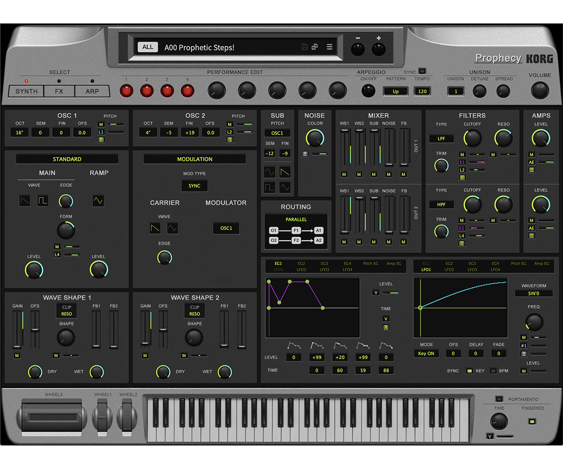563x469 pixels.
Task: Click the save preset floppy disk icon
Action: [x=305, y=47]
